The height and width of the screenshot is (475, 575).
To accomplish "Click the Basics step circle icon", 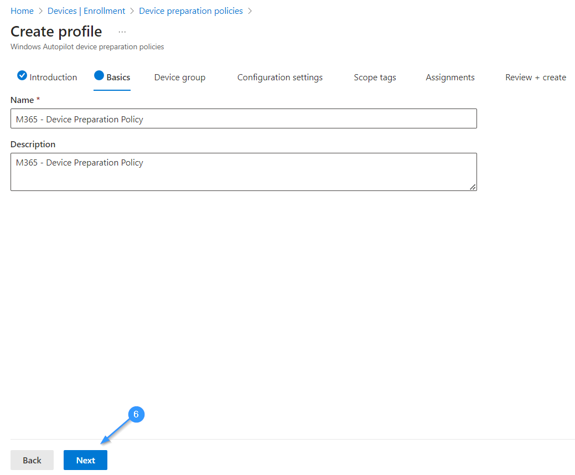I will point(99,75).
